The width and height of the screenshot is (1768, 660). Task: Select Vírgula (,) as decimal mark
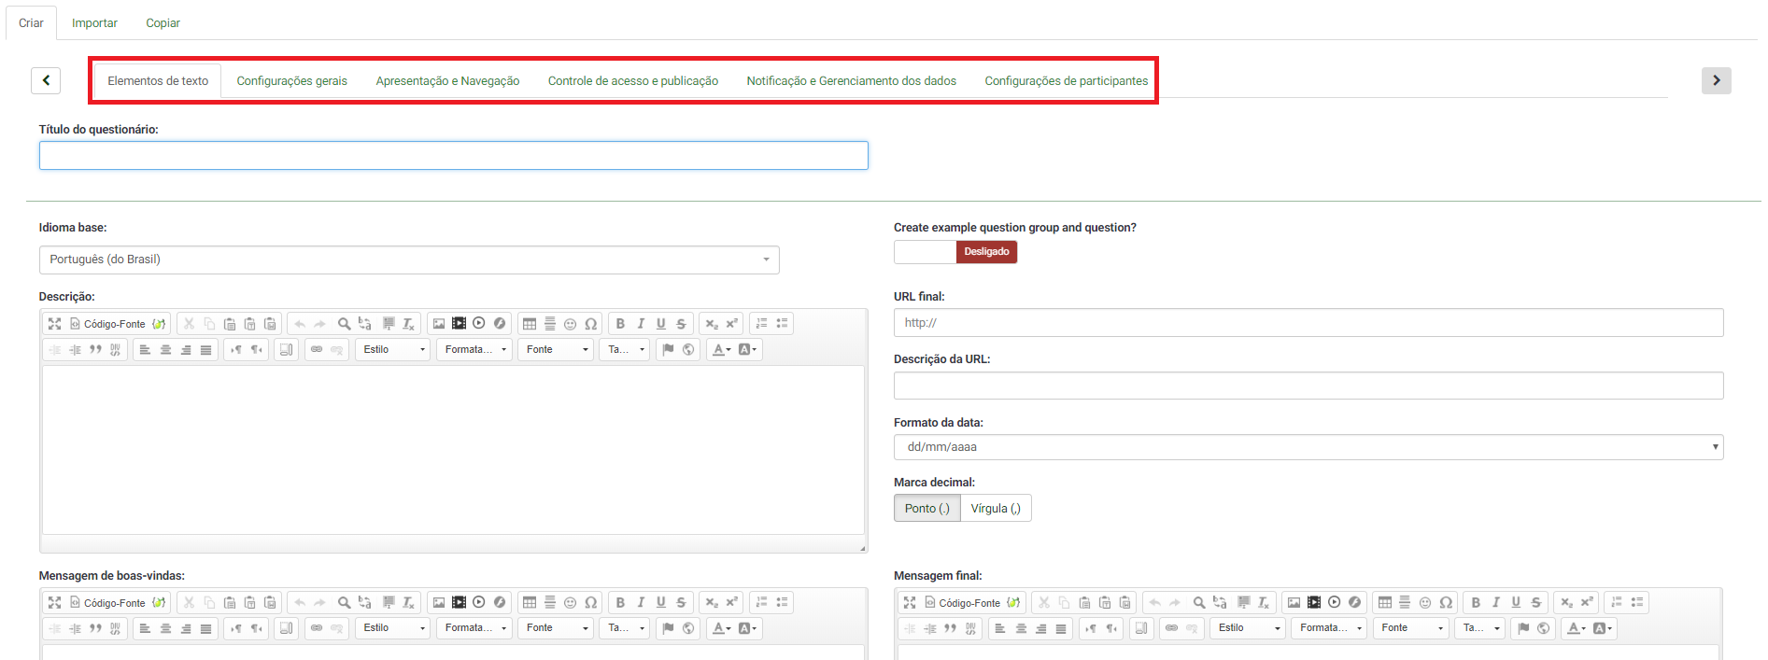[x=996, y=509]
